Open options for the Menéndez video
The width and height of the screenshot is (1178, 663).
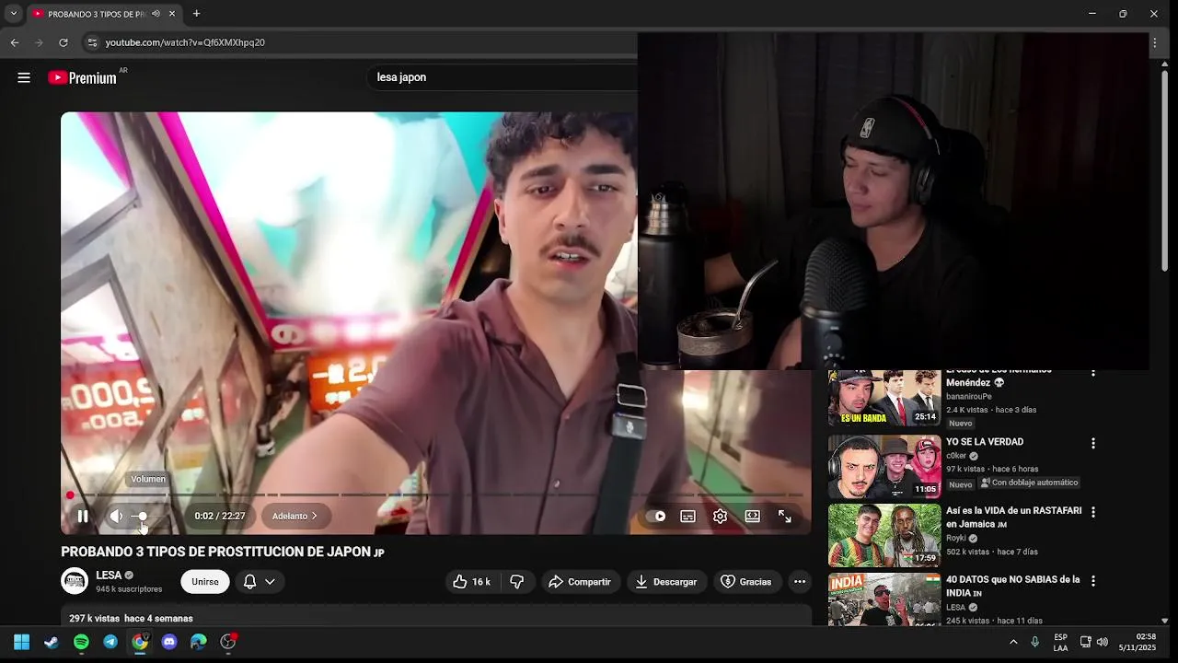click(x=1093, y=373)
